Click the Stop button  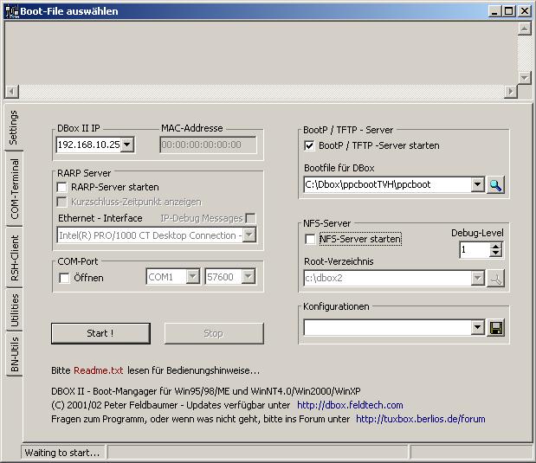point(214,333)
